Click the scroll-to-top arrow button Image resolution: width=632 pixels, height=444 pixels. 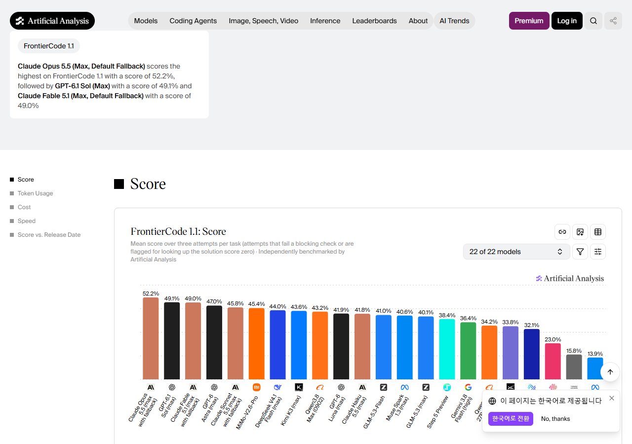point(610,372)
